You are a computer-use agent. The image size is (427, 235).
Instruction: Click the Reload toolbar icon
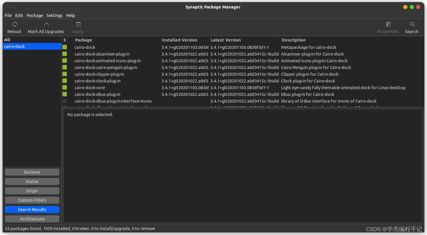coord(15,25)
